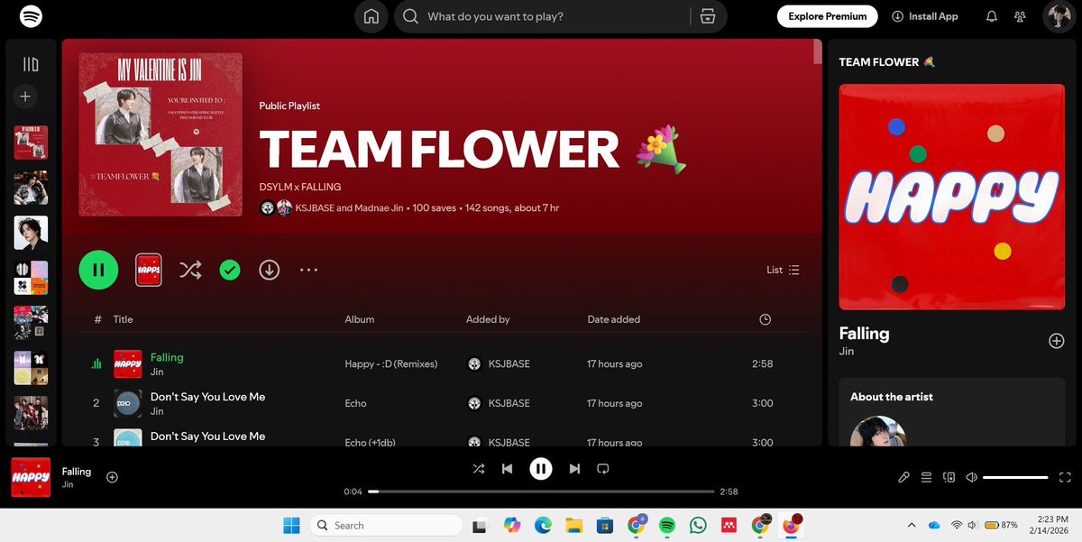1082x542 pixels.
Task: Show hidden system tray icons chevron
Action: coord(911,525)
